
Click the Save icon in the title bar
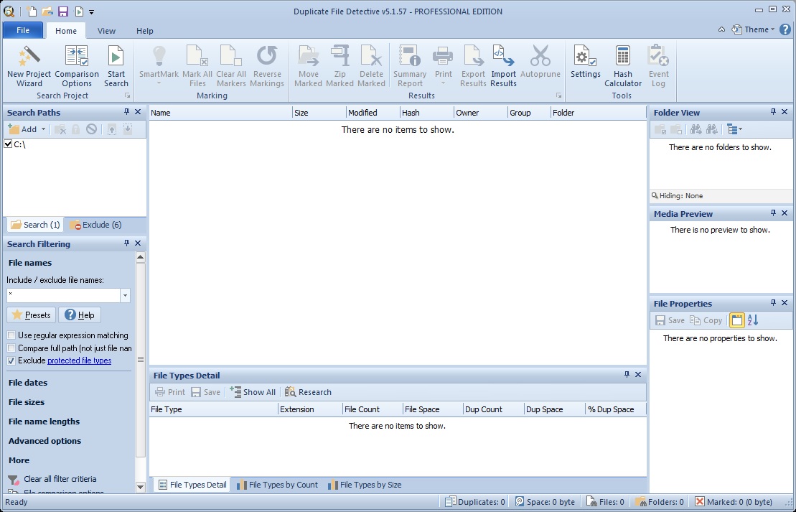coord(63,11)
